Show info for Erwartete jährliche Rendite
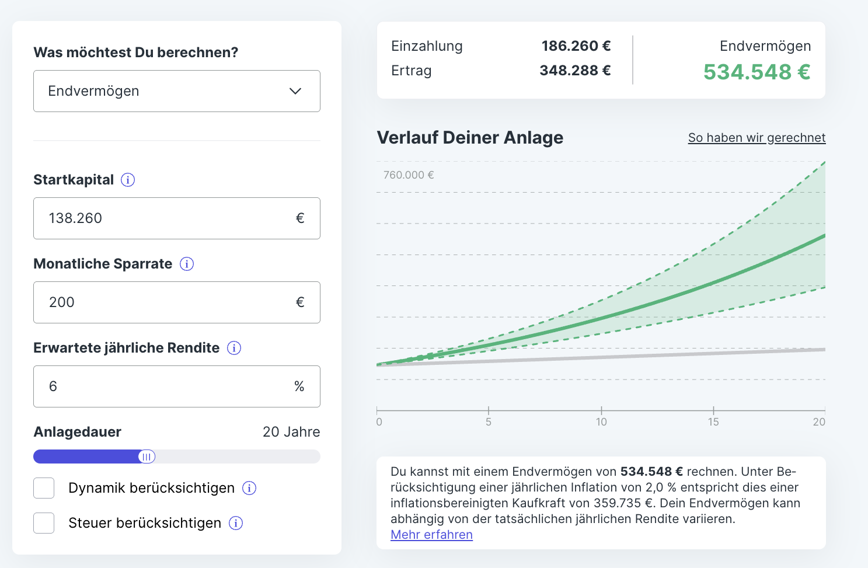Image resolution: width=868 pixels, height=568 pixels. pyautogui.click(x=234, y=348)
